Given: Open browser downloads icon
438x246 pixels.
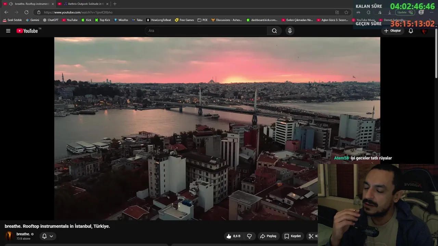Looking at the screenshot, I should tap(389, 12).
